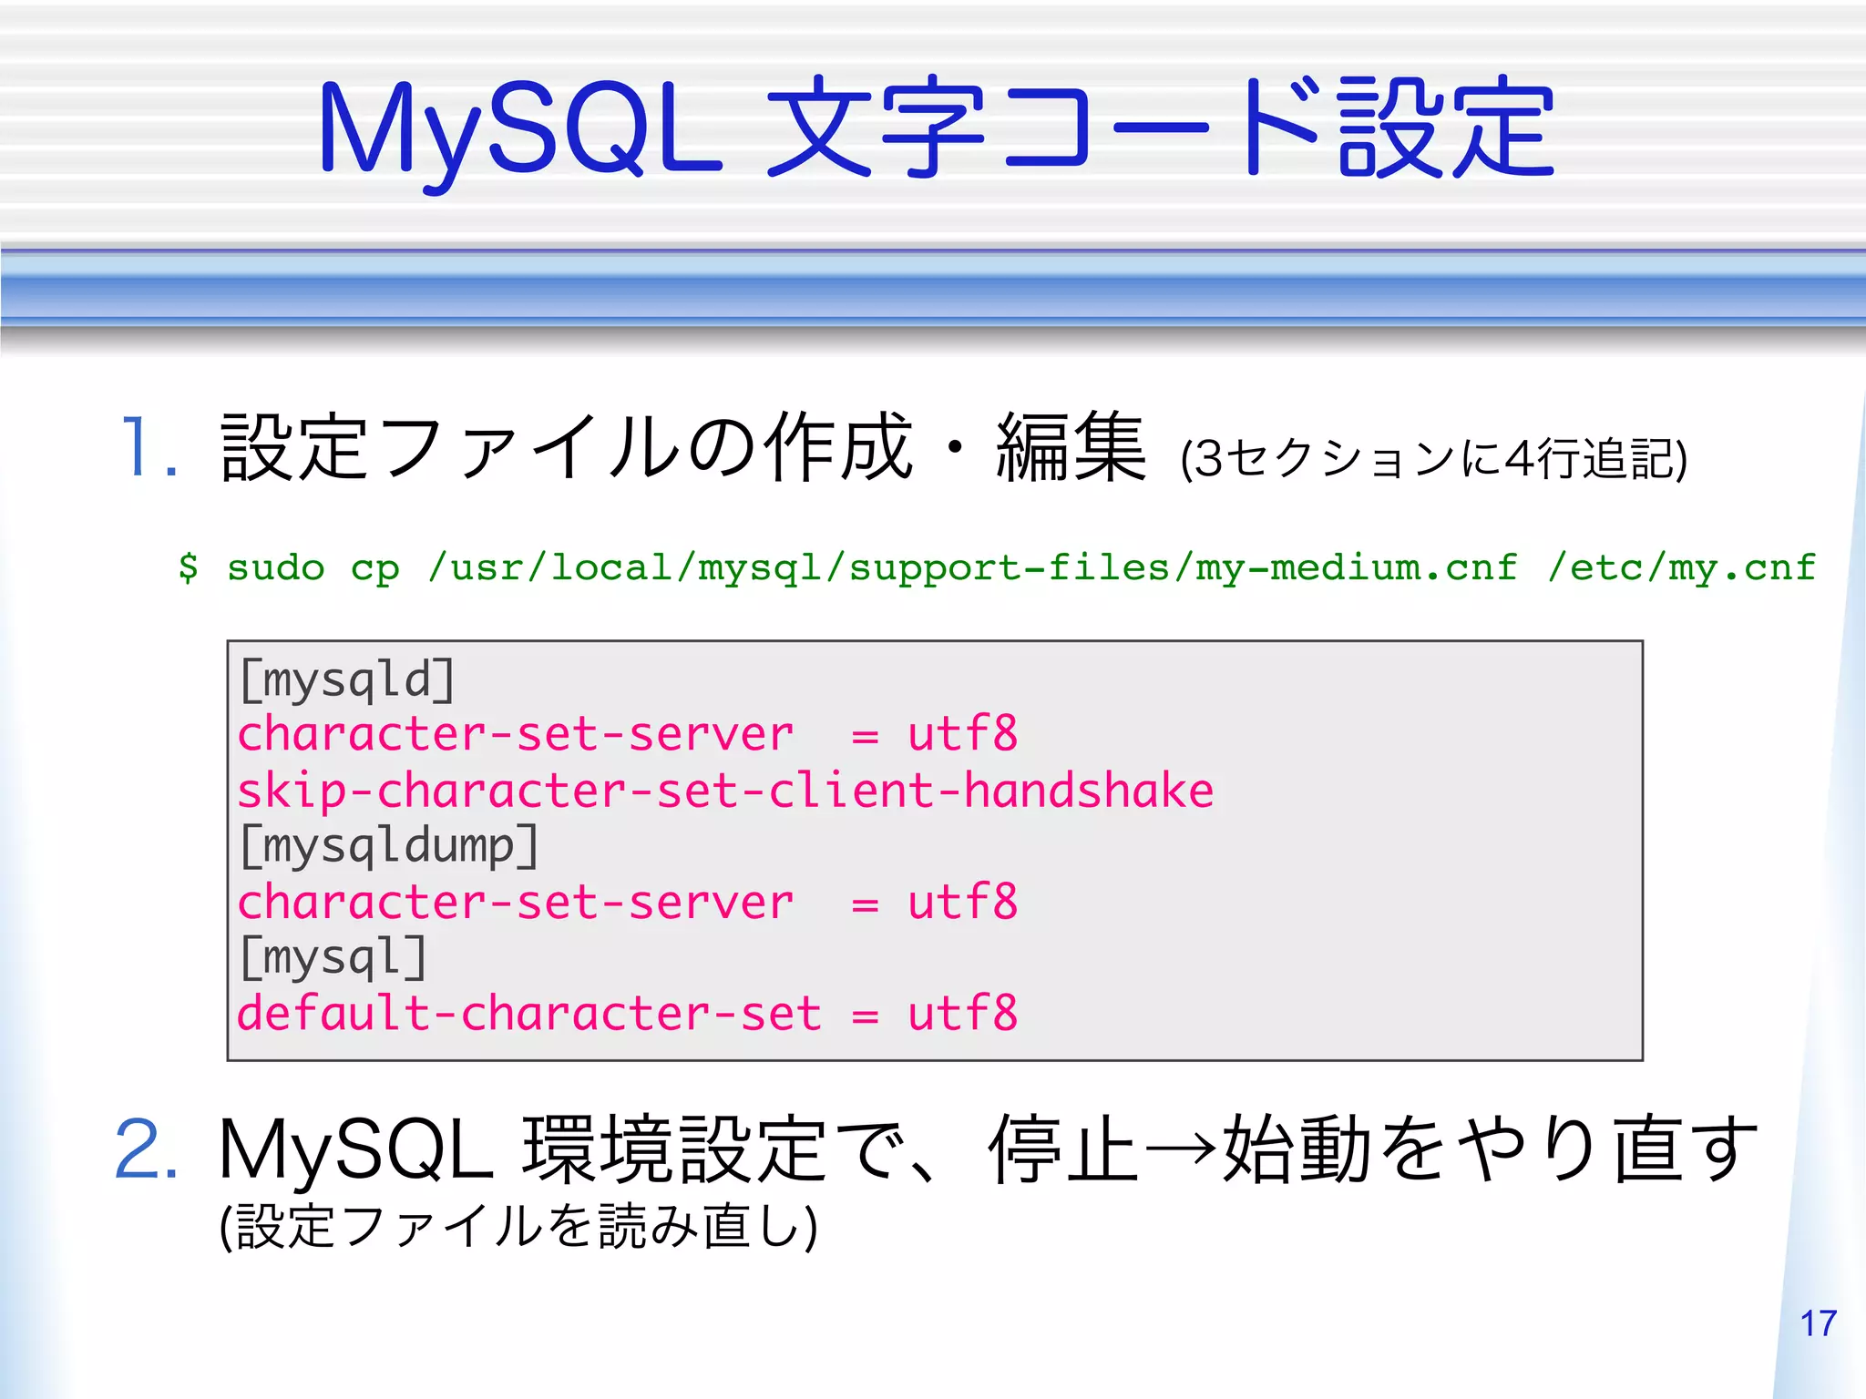
Task: Select the '[mysql]' section header
Action: coord(333,958)
